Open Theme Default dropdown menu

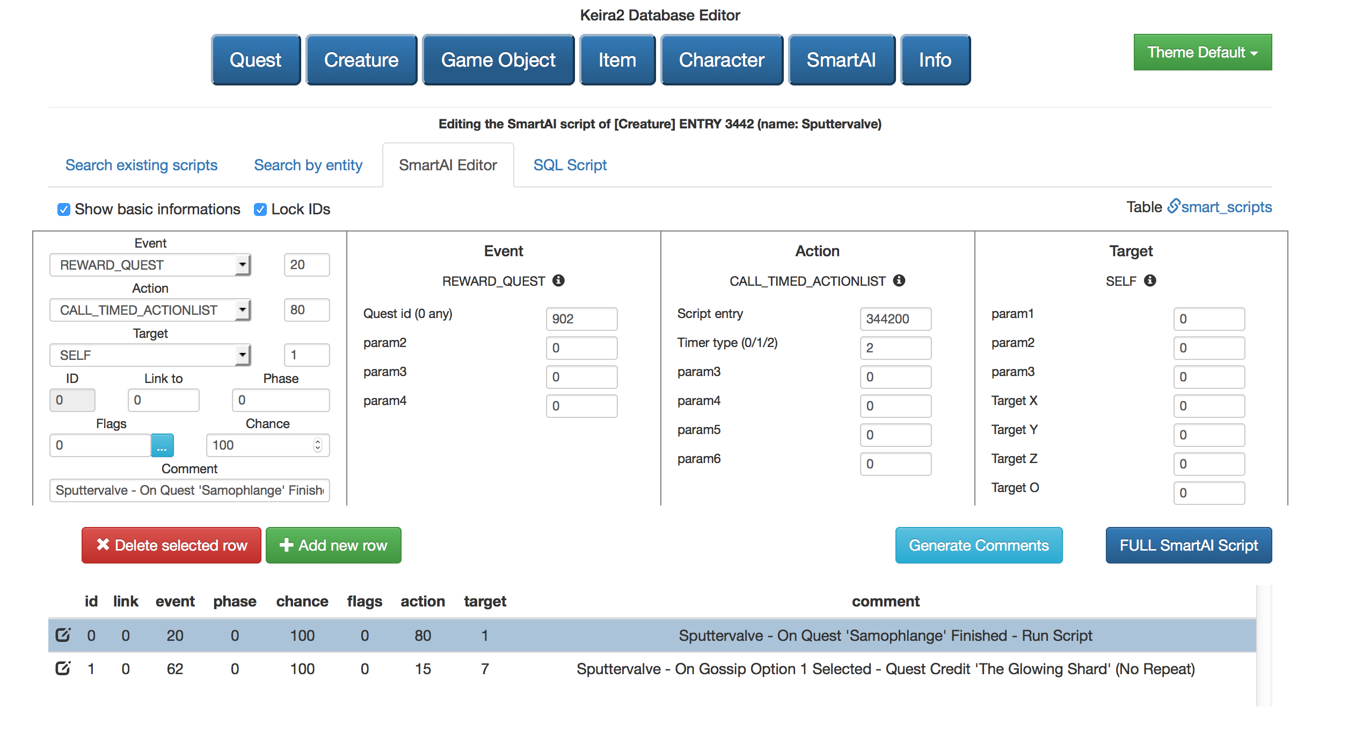point(1202,53)
